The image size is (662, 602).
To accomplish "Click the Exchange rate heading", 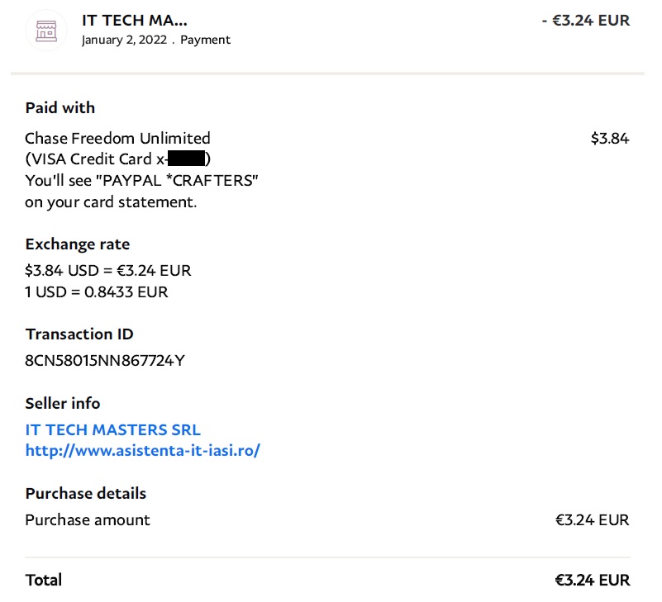I will (78, 244).
